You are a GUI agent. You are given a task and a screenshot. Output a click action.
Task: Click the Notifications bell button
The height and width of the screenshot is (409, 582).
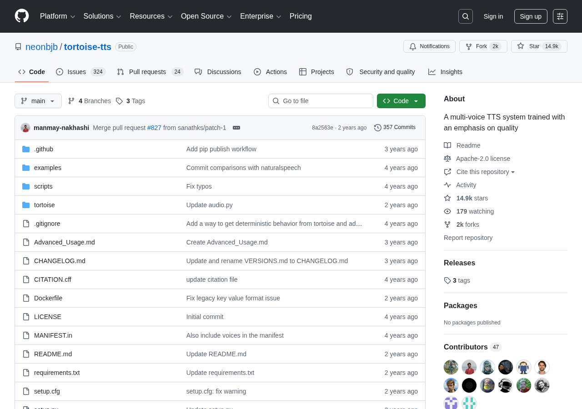coord(429,46)
